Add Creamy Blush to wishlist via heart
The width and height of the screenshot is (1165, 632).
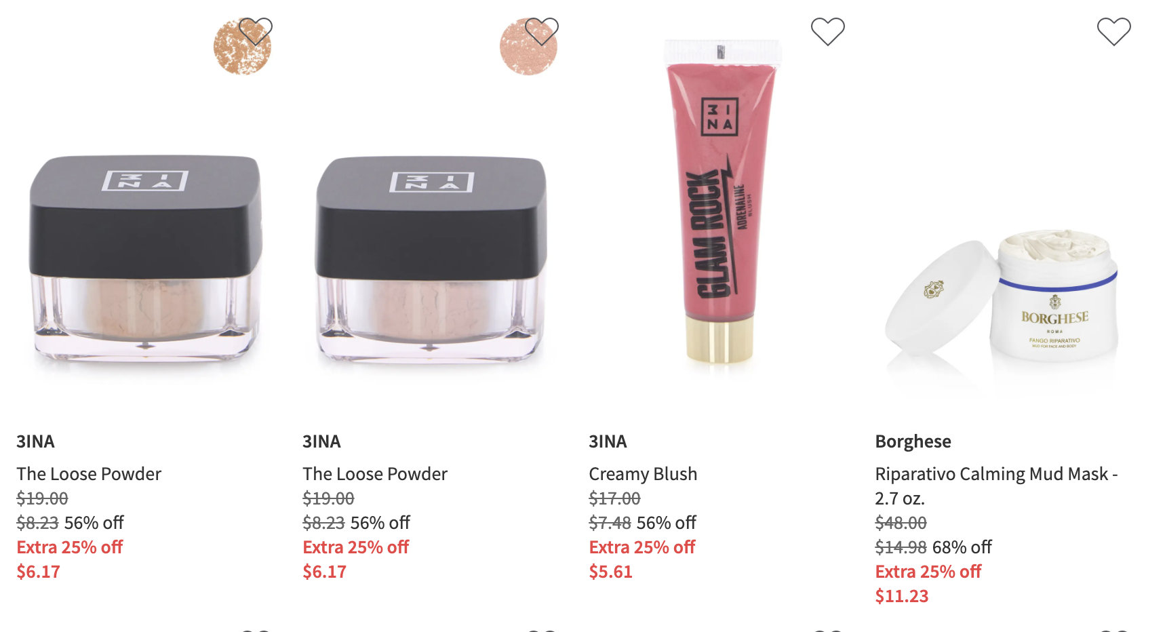(828, 31)
